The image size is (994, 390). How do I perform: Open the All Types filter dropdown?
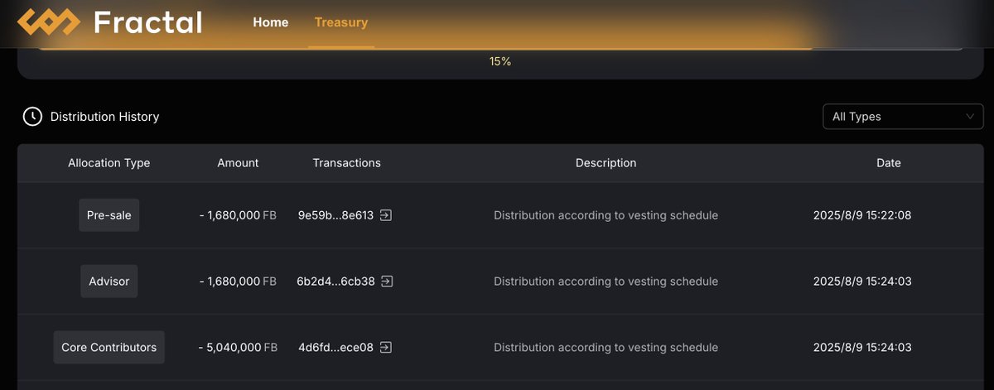point(903,117)
